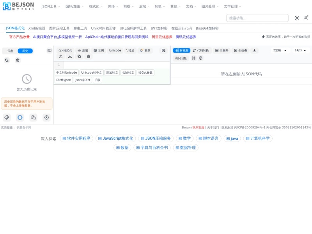
Task: Refresh the history list
Action: [x=7, y=60]
